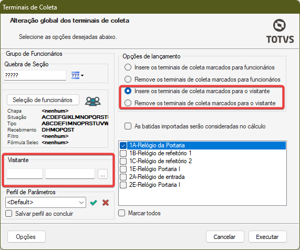This screenshot has height=250, width=300.
Task: Click the green checkmark save profile icon
Action: 94,203
